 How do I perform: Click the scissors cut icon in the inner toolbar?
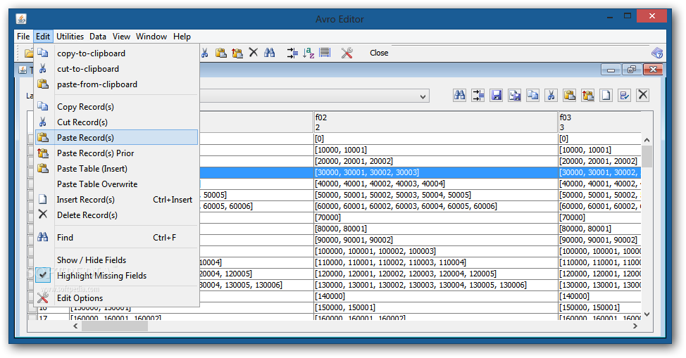tap(551, 96)
